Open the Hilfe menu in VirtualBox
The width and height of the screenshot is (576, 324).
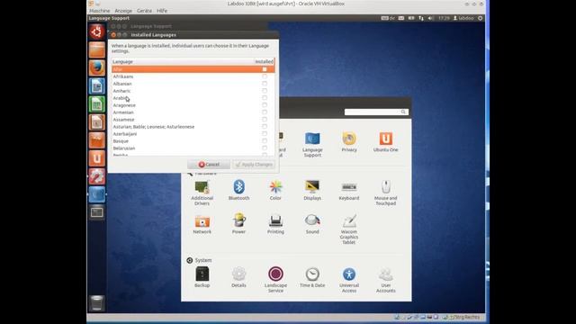pos(162,11)
